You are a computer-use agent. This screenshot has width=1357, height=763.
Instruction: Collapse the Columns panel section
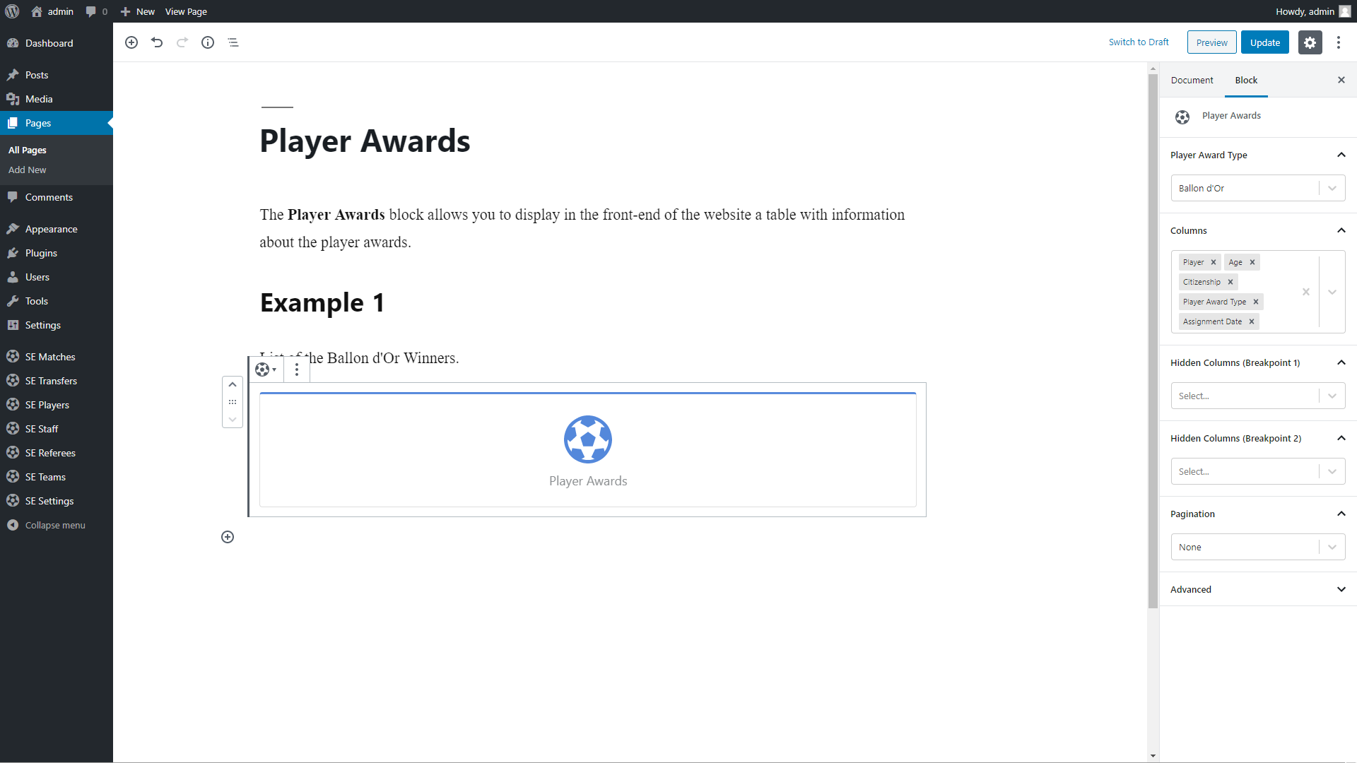point(1341,230)
